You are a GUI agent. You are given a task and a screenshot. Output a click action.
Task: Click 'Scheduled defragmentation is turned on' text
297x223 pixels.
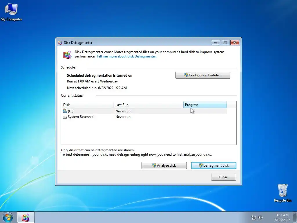pos(100,75)
